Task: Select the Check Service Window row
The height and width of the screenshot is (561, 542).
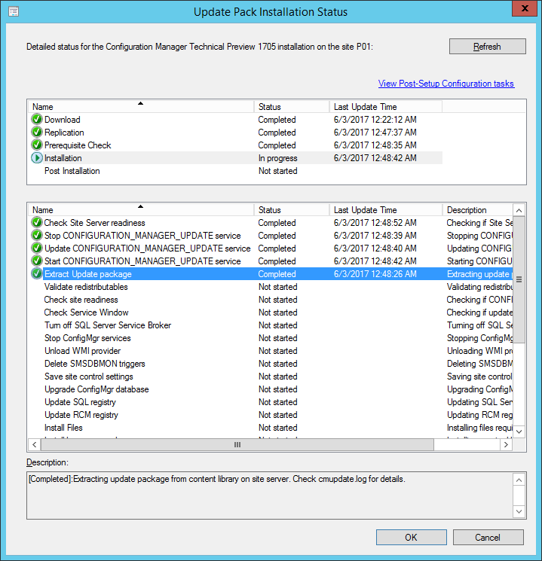Action: (x=271, y=313)
